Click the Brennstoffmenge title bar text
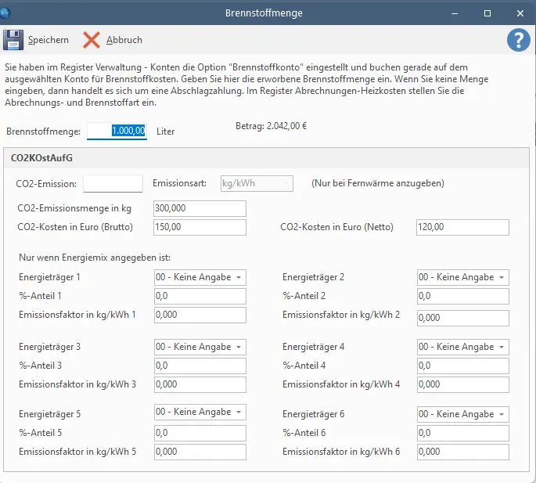Screen dimensions: 536x483 [x=264, y=13]
